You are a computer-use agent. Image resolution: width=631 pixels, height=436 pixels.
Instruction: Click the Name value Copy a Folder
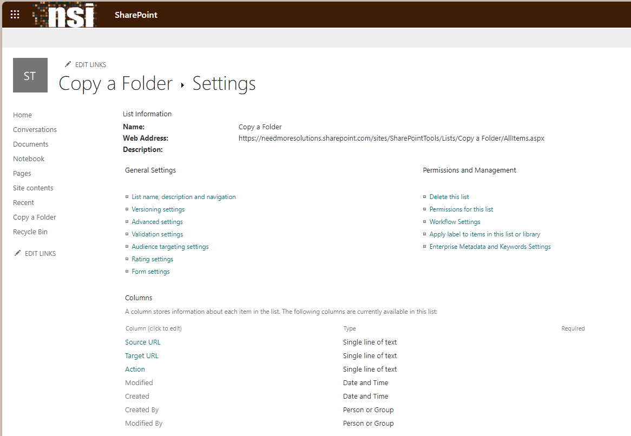click(260, 127)
